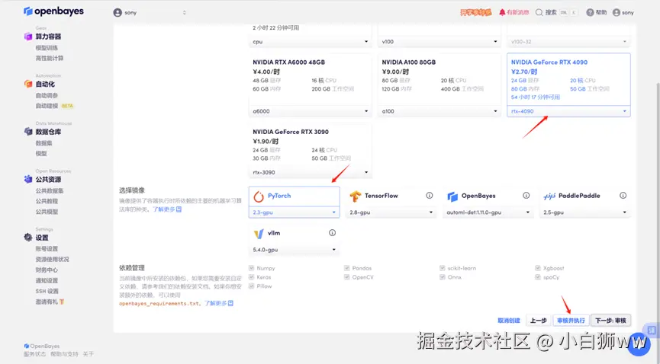Click the openbayes logo
Viewport: 660px width, 364px height.
tap(53, 11)
